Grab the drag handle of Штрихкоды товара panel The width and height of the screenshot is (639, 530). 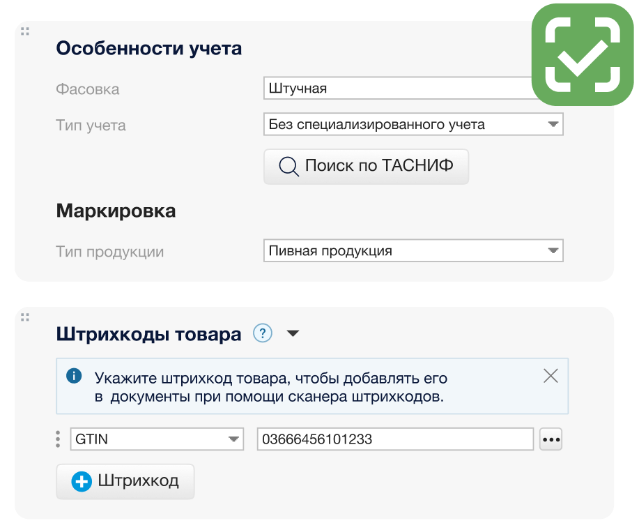coord(25,317)
